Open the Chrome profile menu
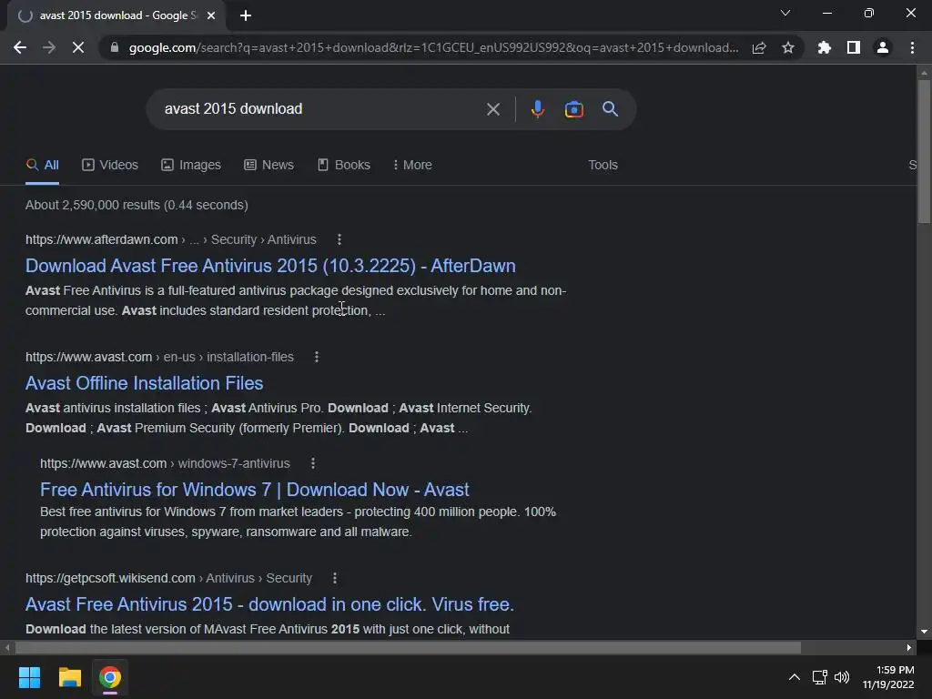The width and height of the screenshot is (932, 699). click(x=883, y=47)
